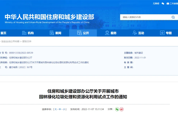Set font size to large (大)

tap(55, 109)
